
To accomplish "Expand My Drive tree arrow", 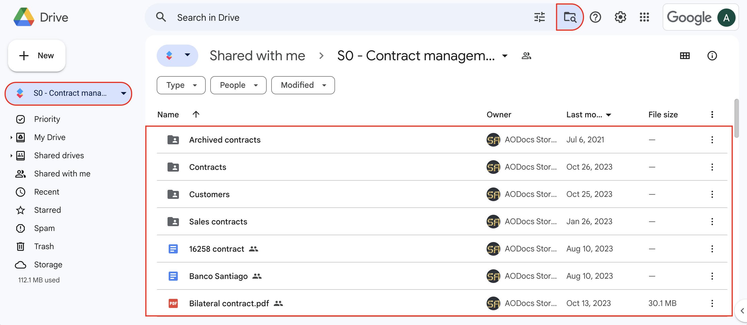I will pyautogui.click(x=11, y=137).
